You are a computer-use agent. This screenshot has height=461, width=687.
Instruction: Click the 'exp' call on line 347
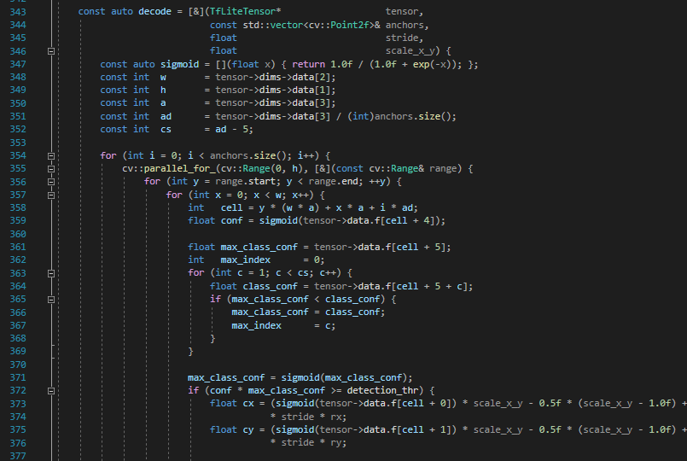(x=421, y=64)
